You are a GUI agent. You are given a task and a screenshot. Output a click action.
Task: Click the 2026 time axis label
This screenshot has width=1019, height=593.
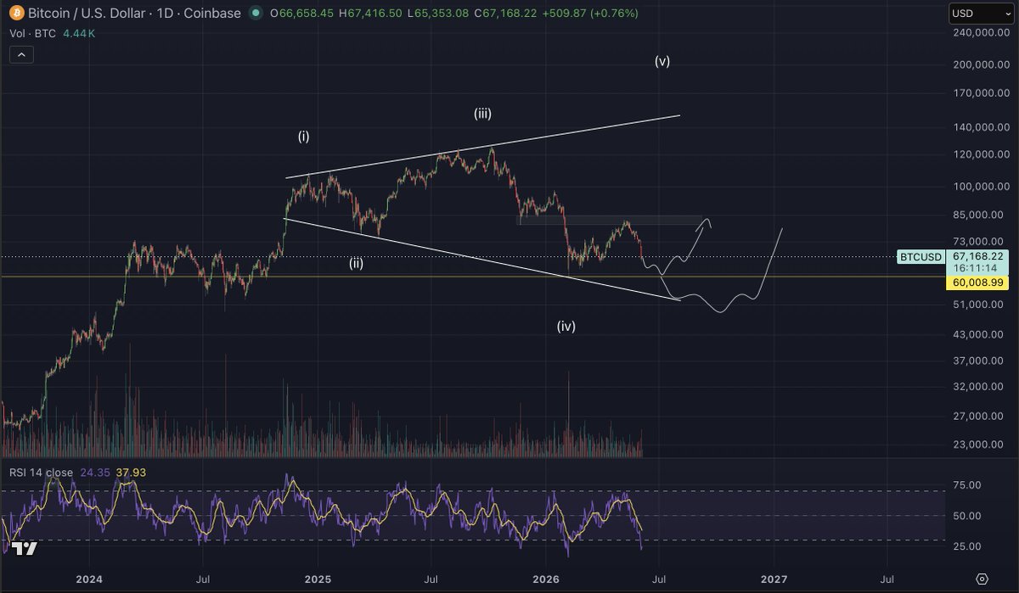point(545,579)
